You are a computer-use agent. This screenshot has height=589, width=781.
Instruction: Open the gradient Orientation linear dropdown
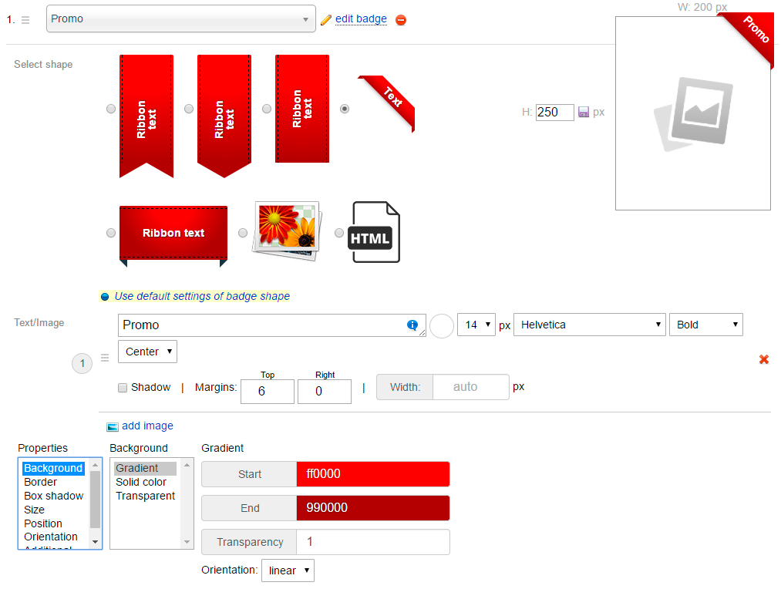[x=288, y=570]
